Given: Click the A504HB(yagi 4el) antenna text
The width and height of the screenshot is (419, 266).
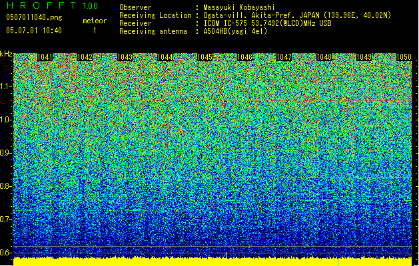Looking at the screenshot, I should click(235, 31).
